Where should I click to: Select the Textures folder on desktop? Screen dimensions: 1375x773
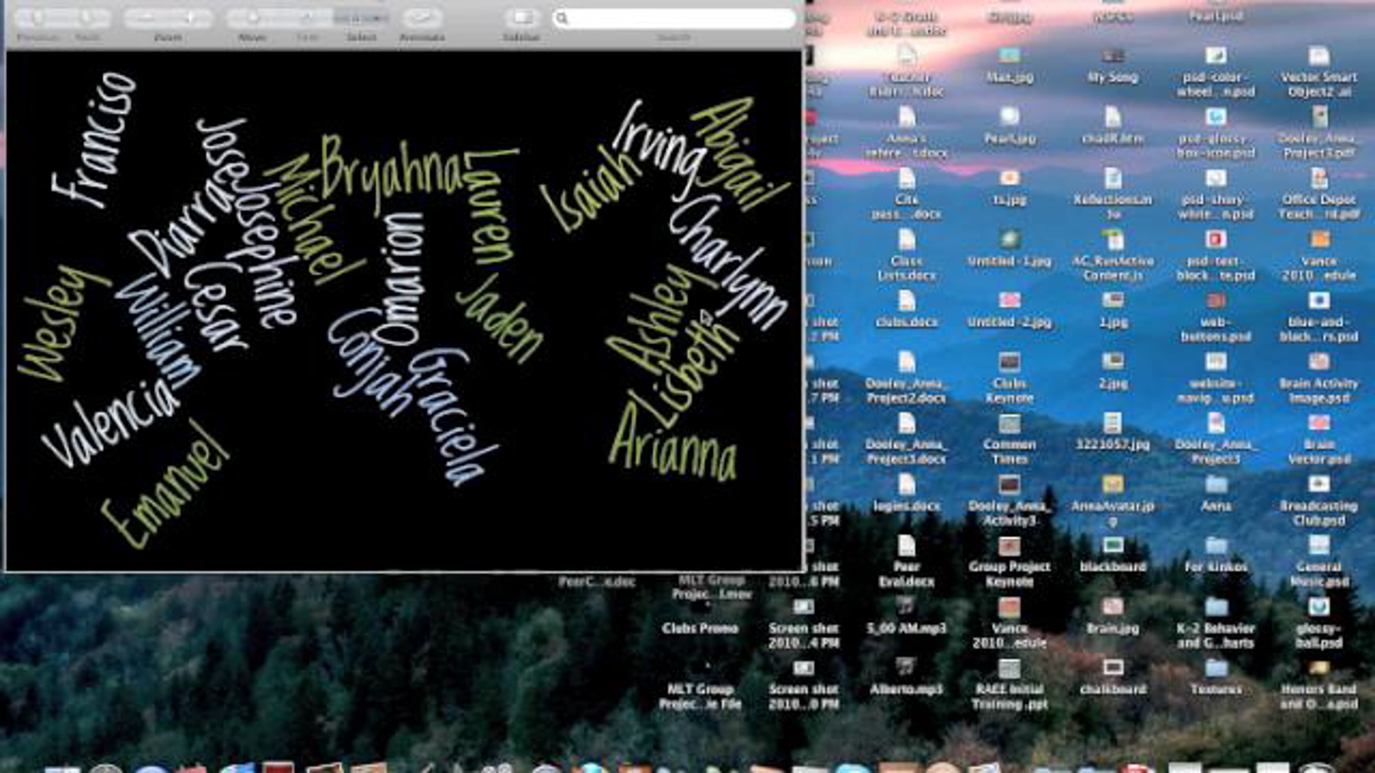[x=1216, y=669]
